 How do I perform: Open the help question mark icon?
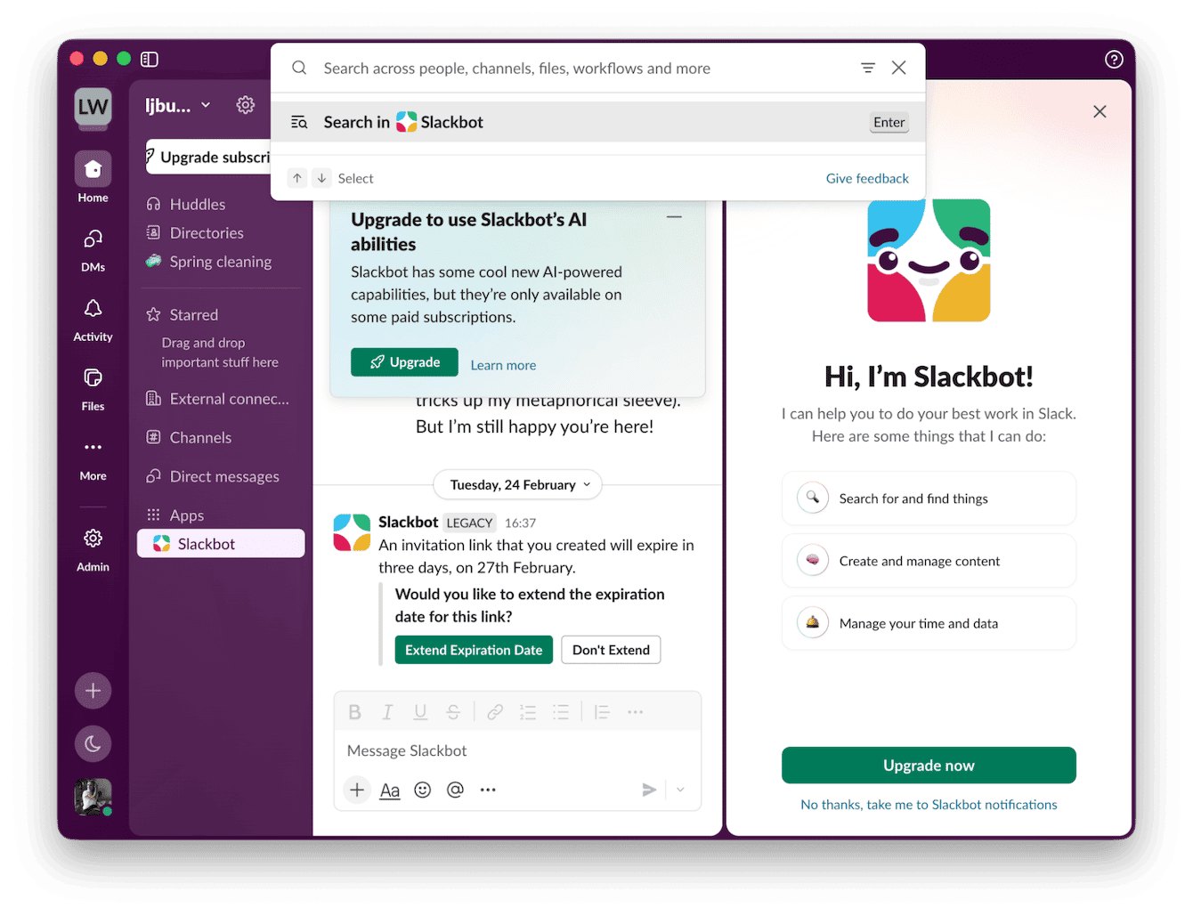click(x=1114, y=59)
